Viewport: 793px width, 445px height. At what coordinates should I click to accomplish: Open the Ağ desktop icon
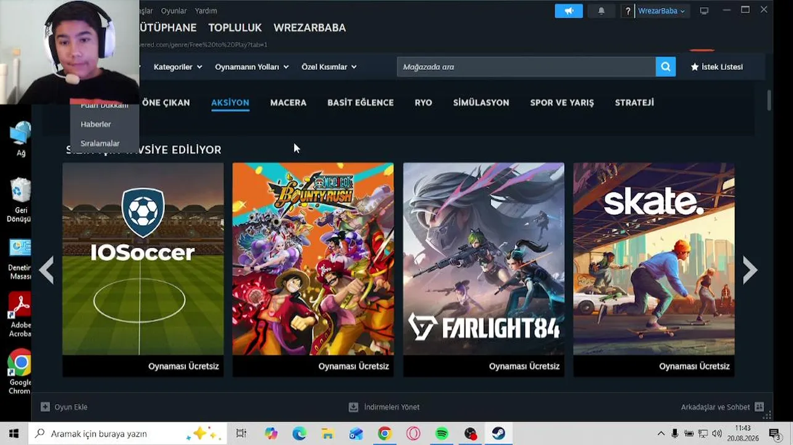point(20,139)
